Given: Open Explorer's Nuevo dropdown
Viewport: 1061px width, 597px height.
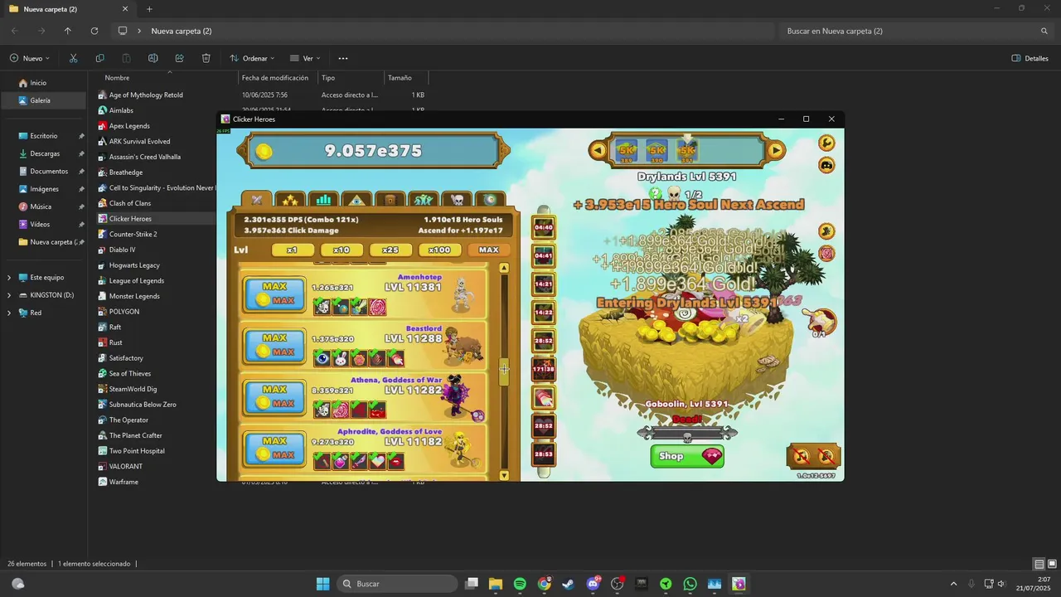Looking at the screenshot, I should (30, 58).
